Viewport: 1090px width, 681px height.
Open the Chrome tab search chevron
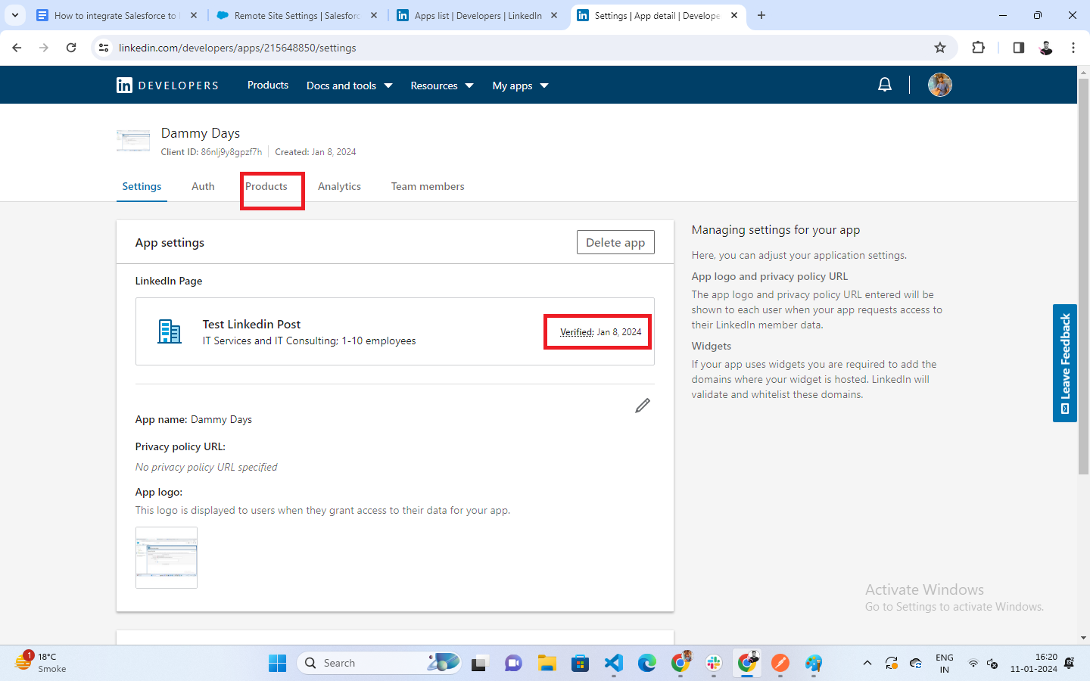(15, 15)
